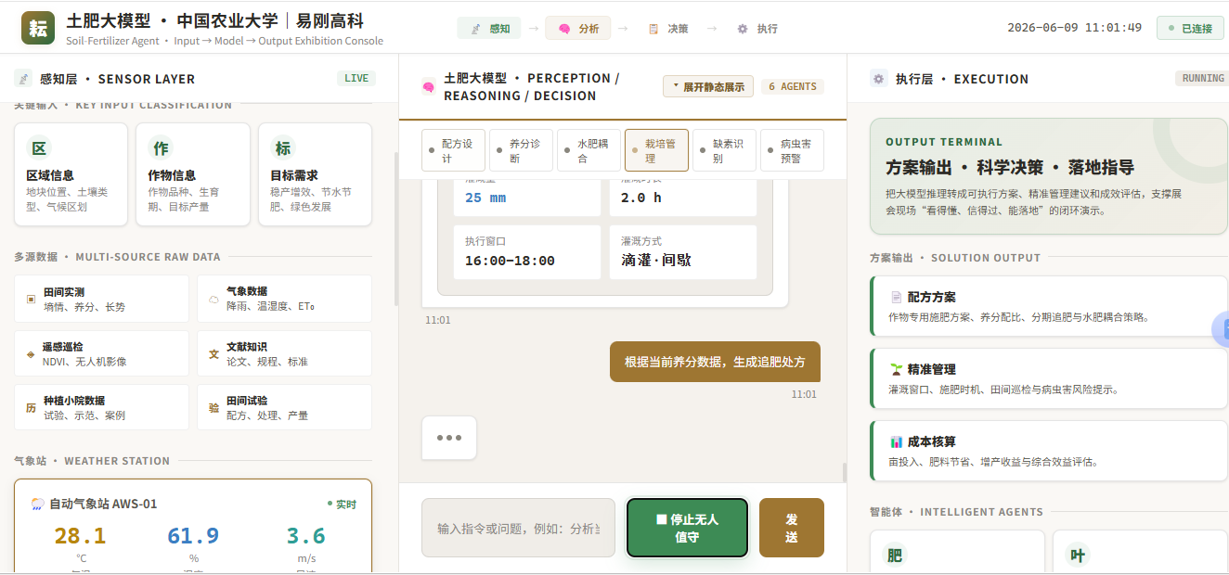This screenshot has height=575, width=1229.
Task: Click the command input field
Action: tap(518, 528)
